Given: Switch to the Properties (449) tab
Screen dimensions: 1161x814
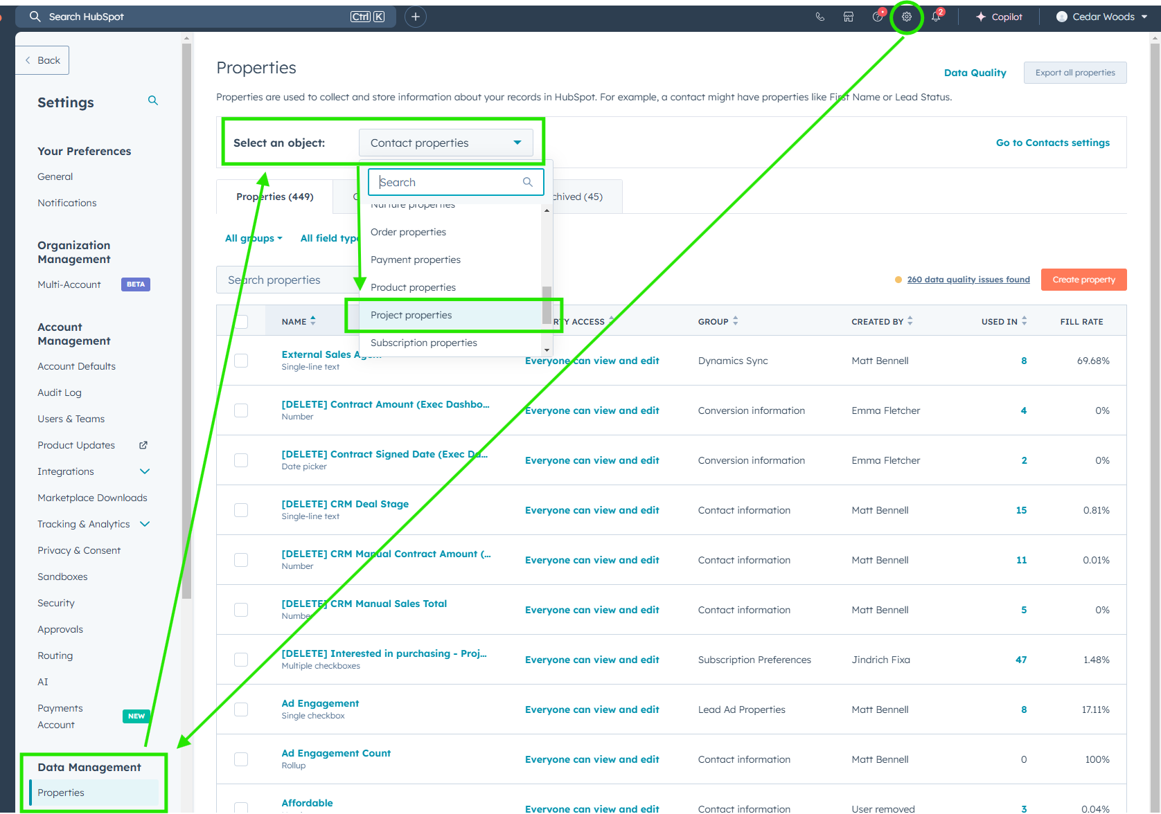Looking at the screenshot, I should [x=275, y=197].
